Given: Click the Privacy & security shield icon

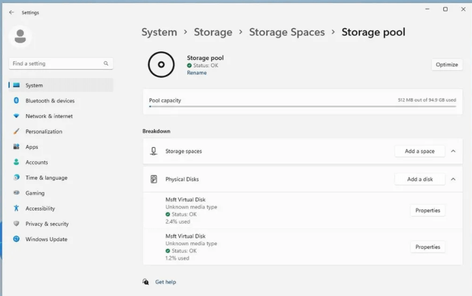Looking at the screenshot, I should coord(16,224).
